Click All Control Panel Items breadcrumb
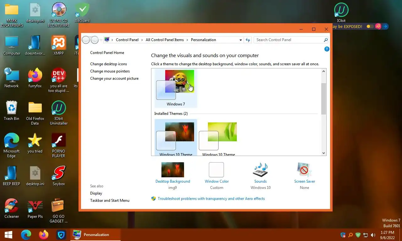The height and width of the screenshot is (241, 402). click(x=165, y=40)
